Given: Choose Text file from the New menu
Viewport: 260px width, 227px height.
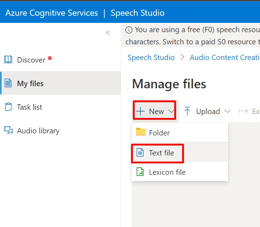Looking at the screenshot, I should point(180,153).
